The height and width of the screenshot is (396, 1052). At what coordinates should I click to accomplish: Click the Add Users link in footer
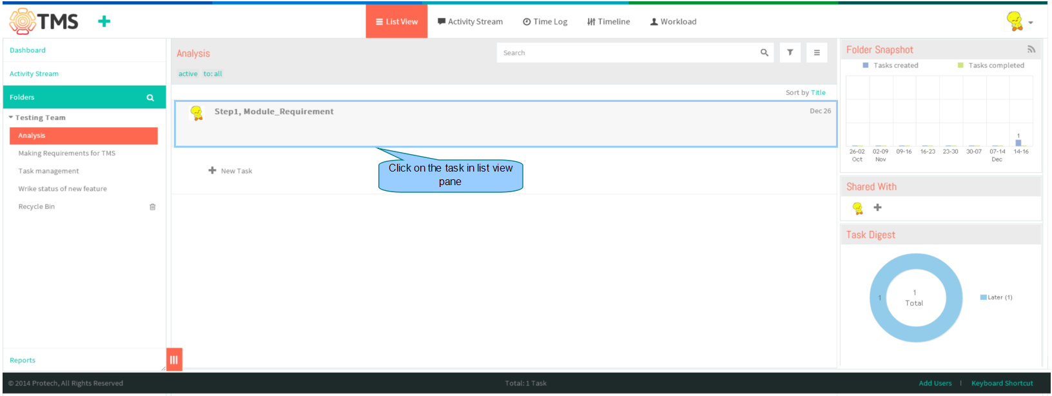[x=935, y=383]
